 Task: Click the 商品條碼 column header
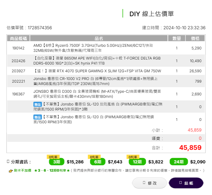(x=18, y=39)
